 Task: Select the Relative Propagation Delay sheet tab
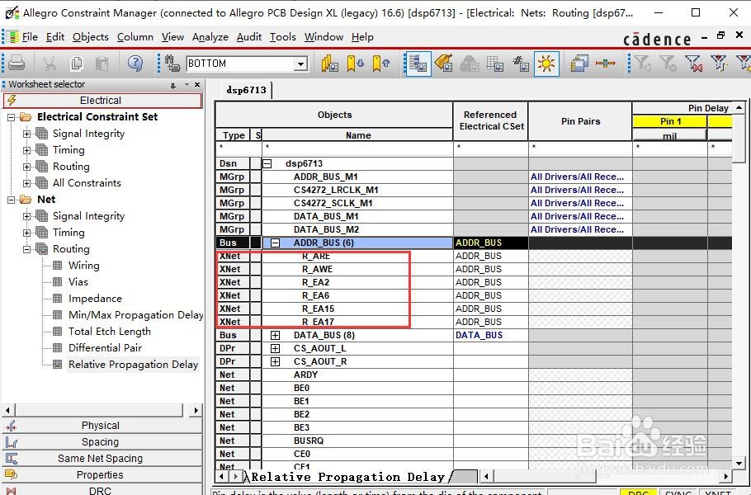(347, 477)
